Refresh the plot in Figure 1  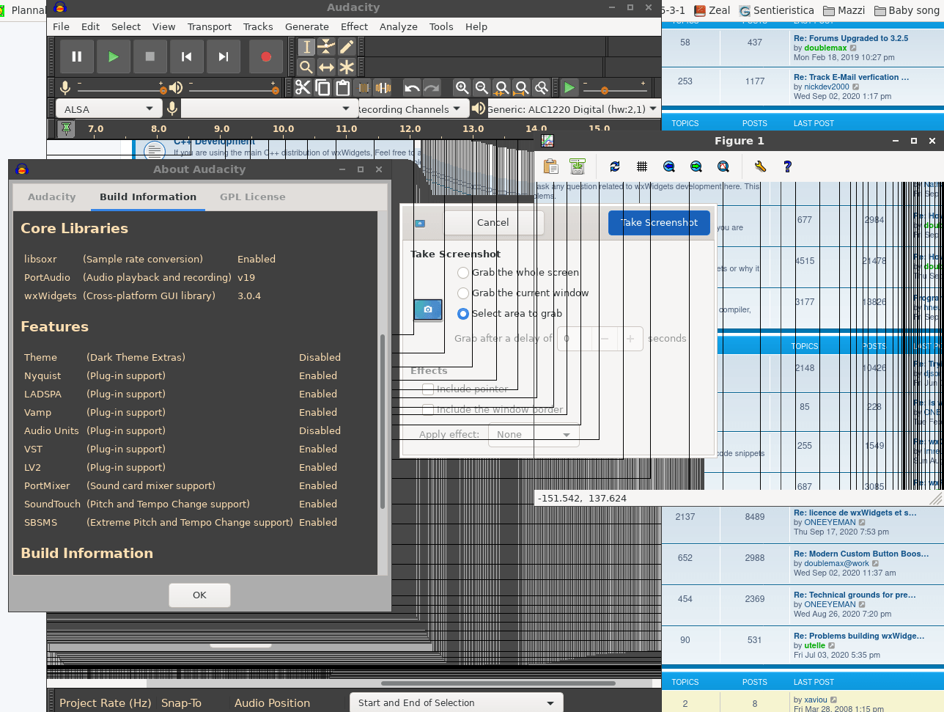(x=615, y=166)
